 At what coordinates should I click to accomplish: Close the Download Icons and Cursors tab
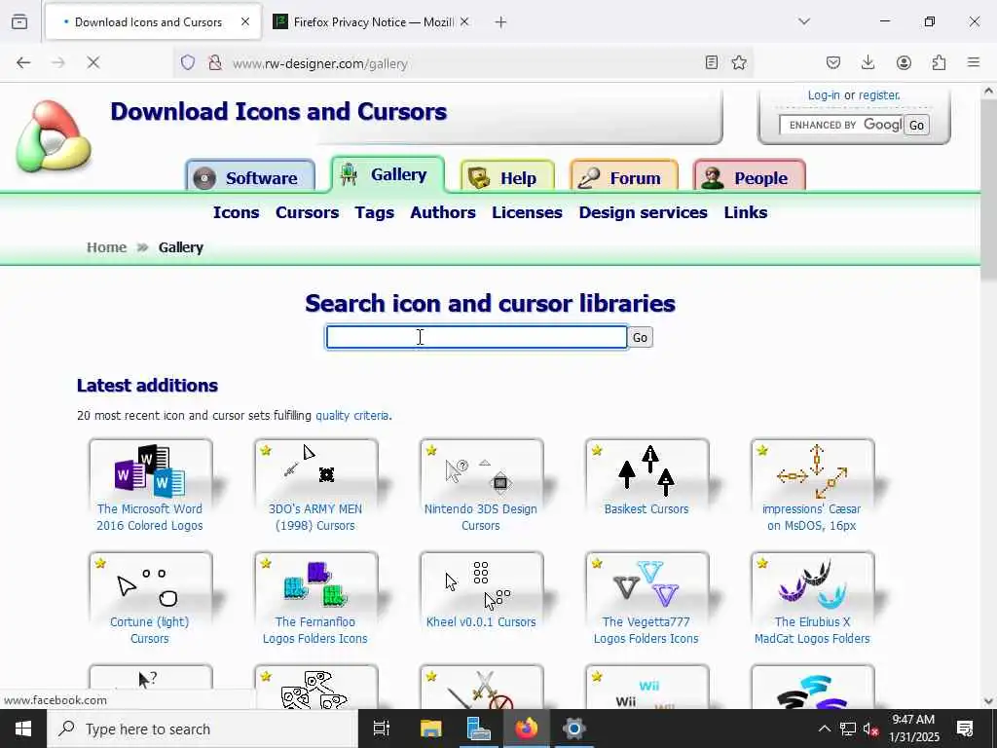[x=244, y=22]
